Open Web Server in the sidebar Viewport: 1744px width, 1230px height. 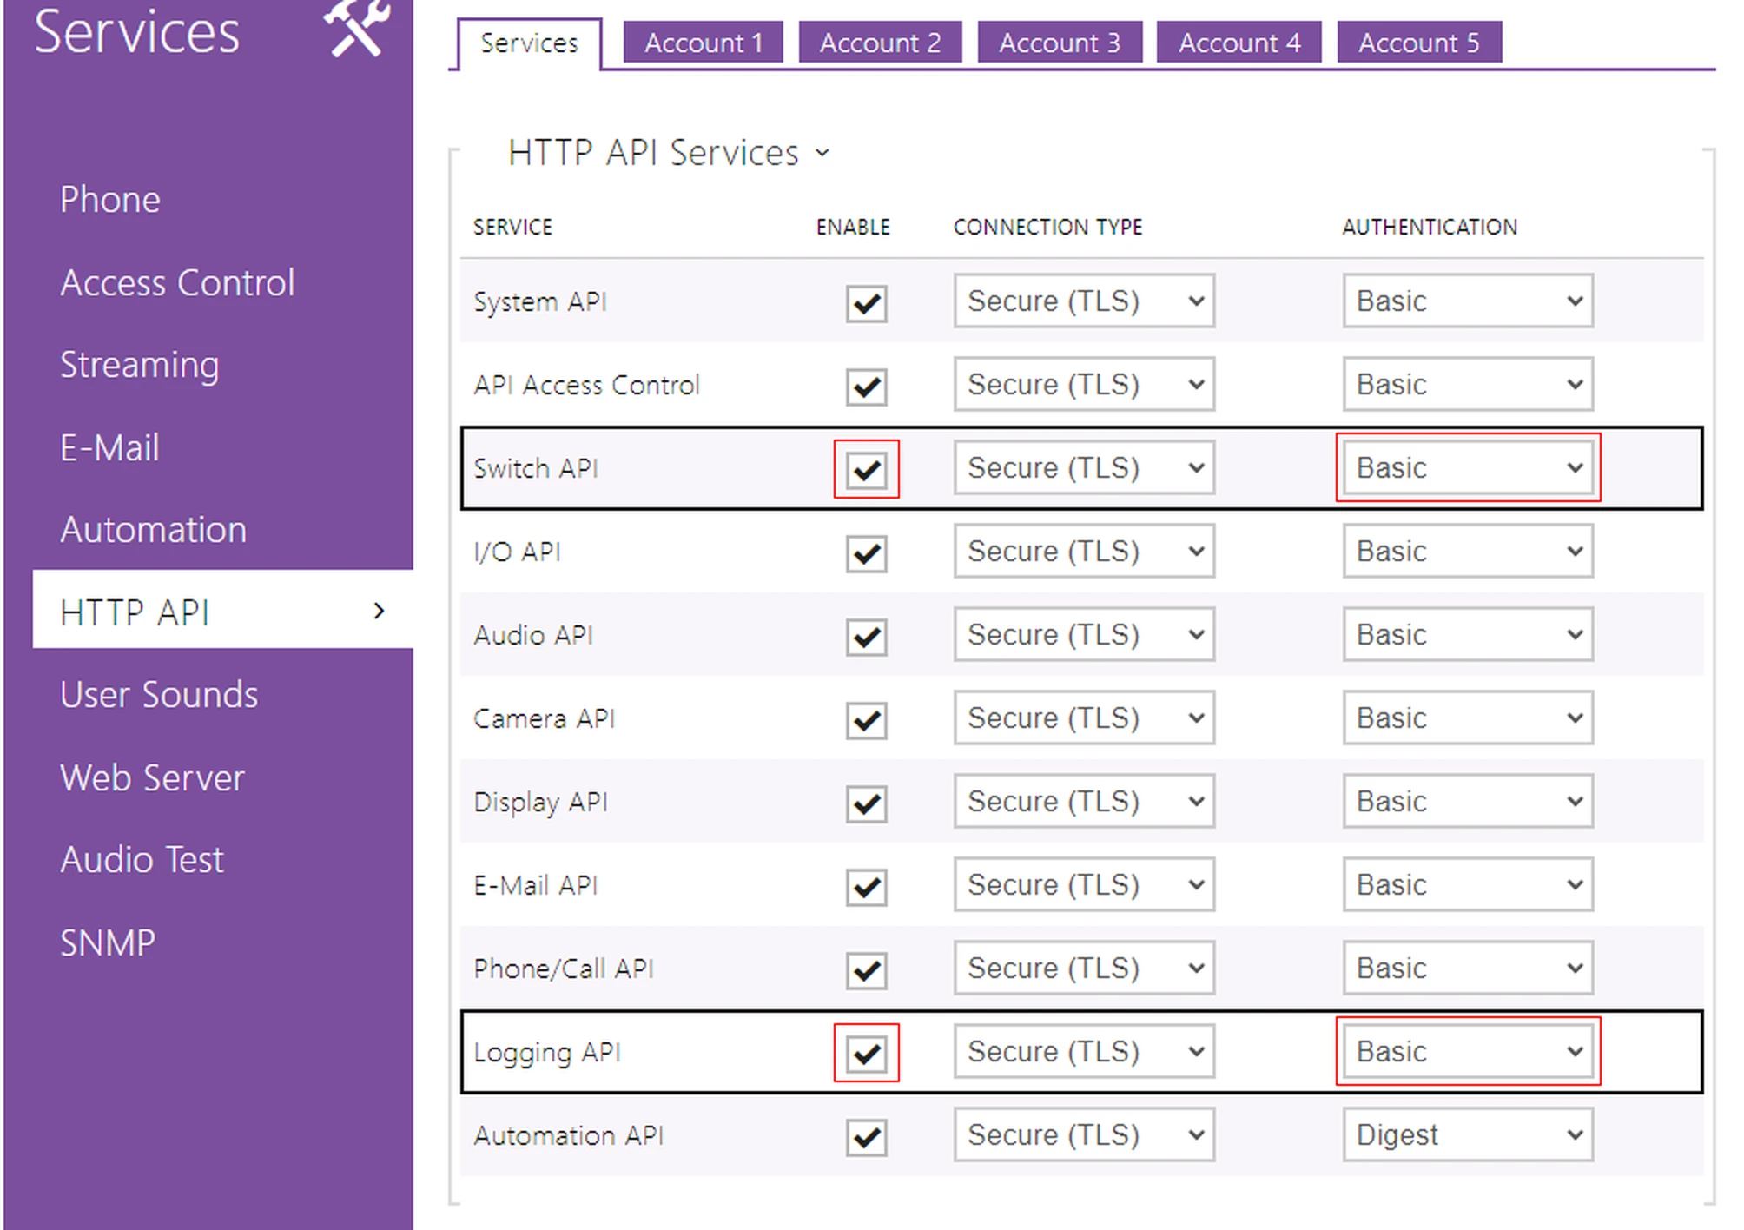pyautogui.click(x=152, y=778)
